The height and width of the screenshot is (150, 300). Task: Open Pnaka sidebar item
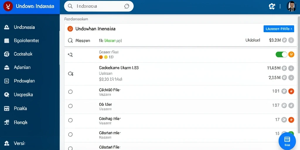click(20, 108)
